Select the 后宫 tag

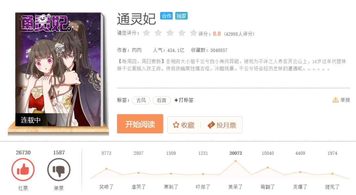[x=162, y=100]
